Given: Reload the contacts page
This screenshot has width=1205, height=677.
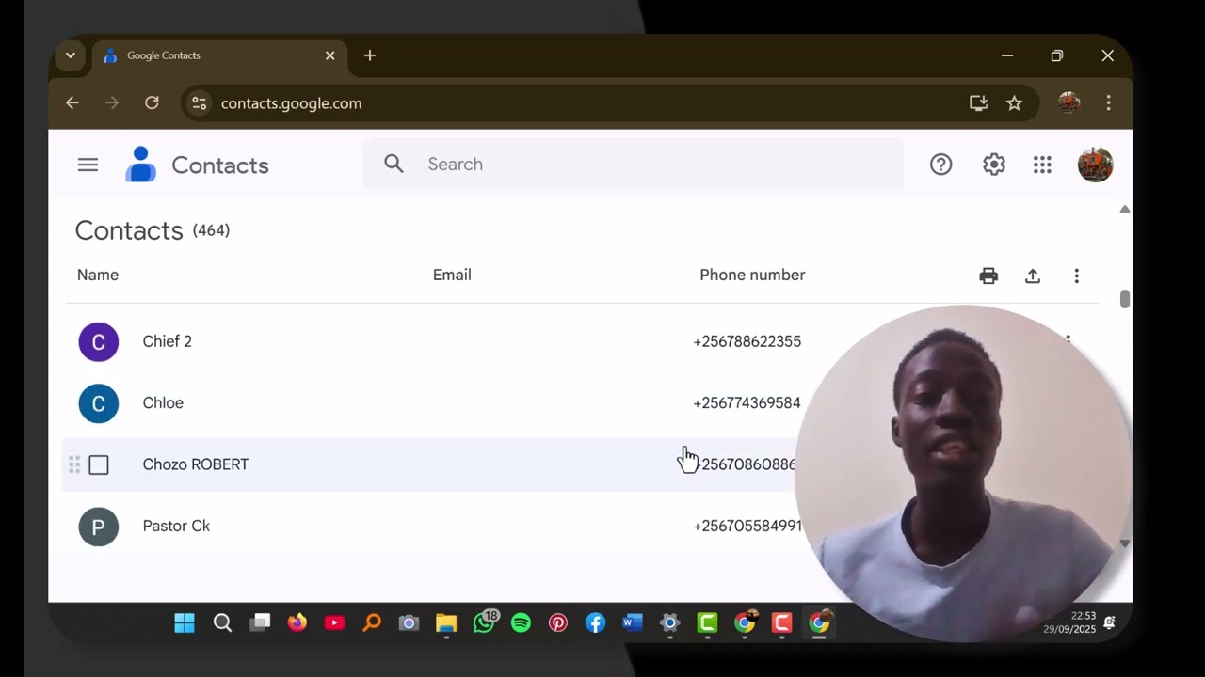Looking at the screenshot, I should tap(152, 103).
